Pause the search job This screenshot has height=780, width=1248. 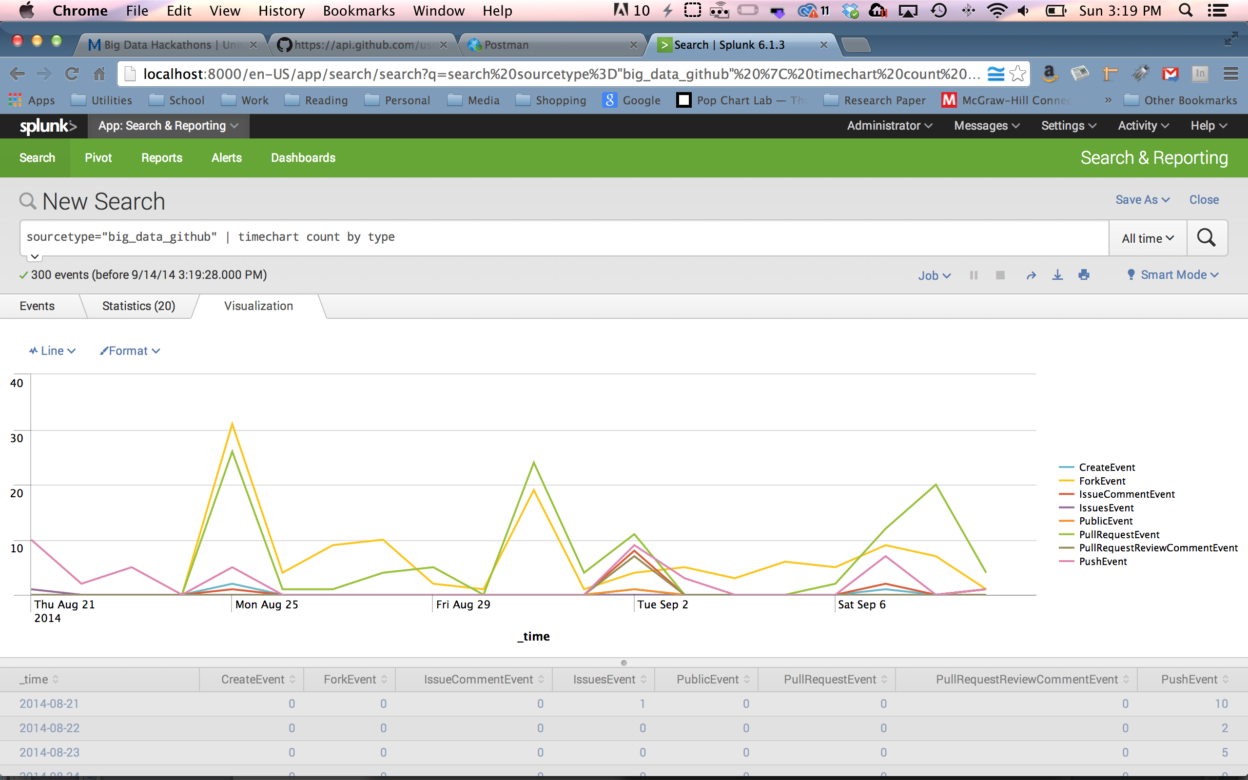(974, 275)
